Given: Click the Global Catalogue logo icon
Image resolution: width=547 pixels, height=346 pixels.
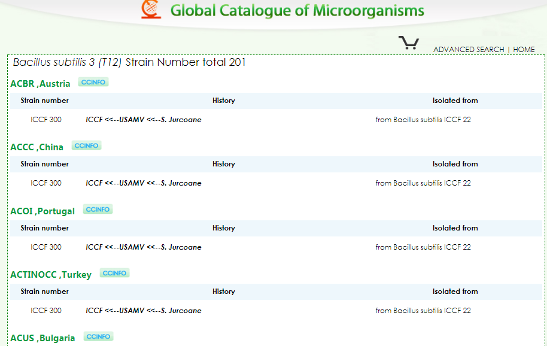Looking at the screenshot, I should coord(151,9).
